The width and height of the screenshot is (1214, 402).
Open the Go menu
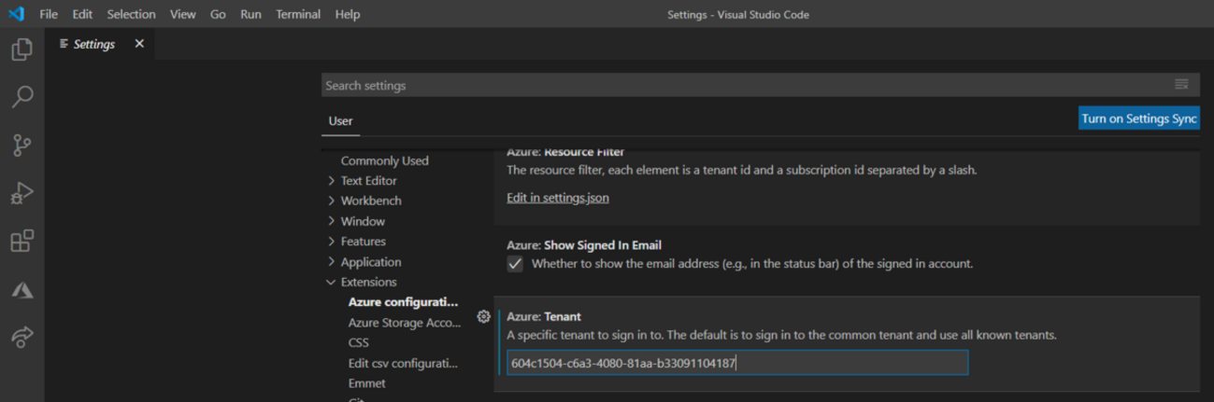218,14
